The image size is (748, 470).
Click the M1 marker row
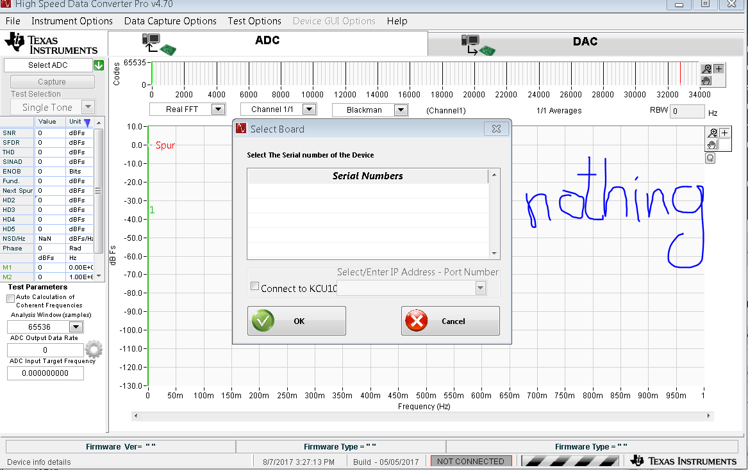[x=47, y=268]
